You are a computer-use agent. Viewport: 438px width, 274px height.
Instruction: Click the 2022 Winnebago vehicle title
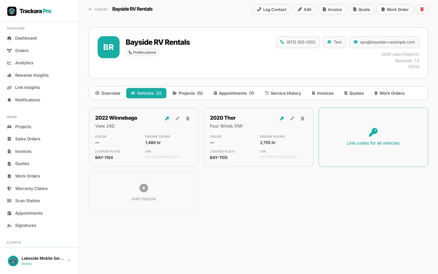[116, 118]
